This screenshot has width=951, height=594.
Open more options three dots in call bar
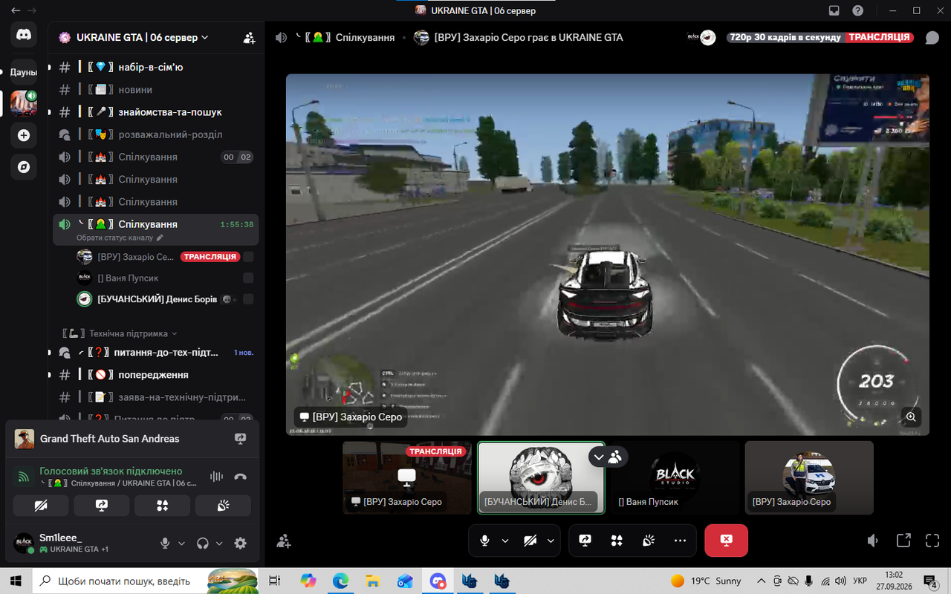680,541
